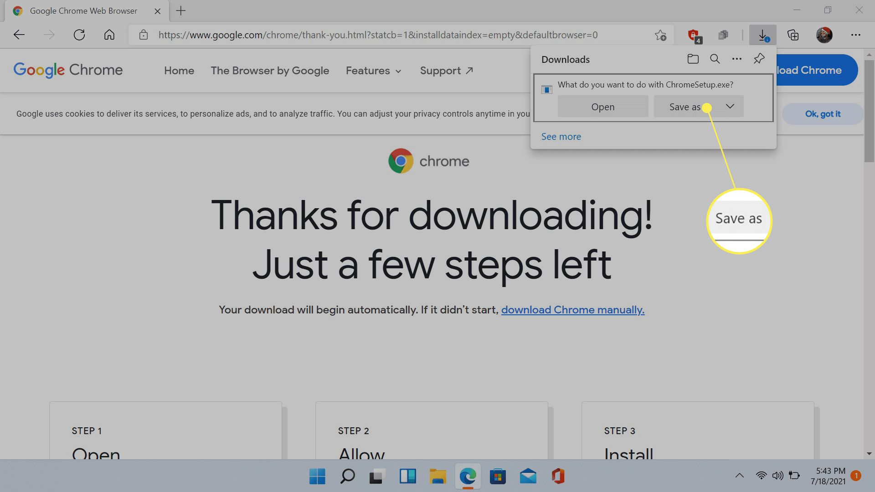This screenshot has height=492, width=875.
Task: Click the forward navigation arrow
Action: pos(49,35)
